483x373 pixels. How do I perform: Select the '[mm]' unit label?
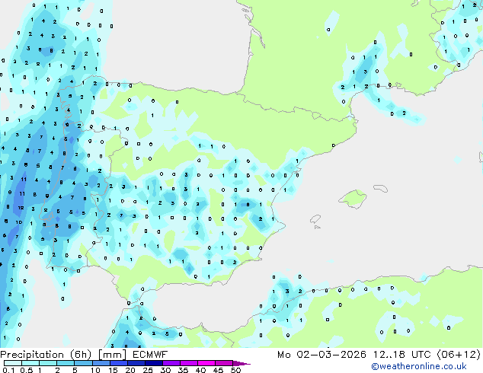tap(112, 355)
